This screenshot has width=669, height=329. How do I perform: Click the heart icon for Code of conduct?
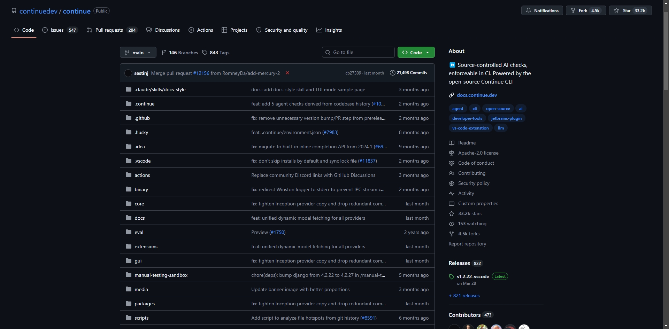click(x=452, y=163)
